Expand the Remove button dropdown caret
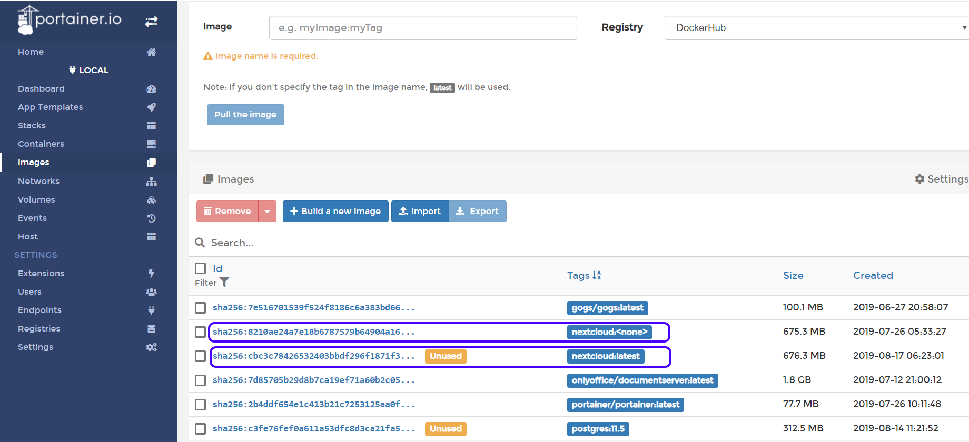 coord(268,212)
